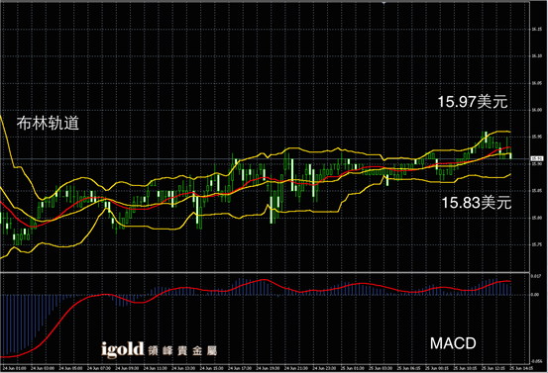The image size is (548, 373).
Task: Click the MACD 0.00 level label
Action: [x=535, y=295]
